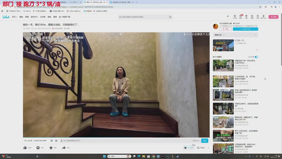Add video to favorites with star icon

(x=51, y=148)
